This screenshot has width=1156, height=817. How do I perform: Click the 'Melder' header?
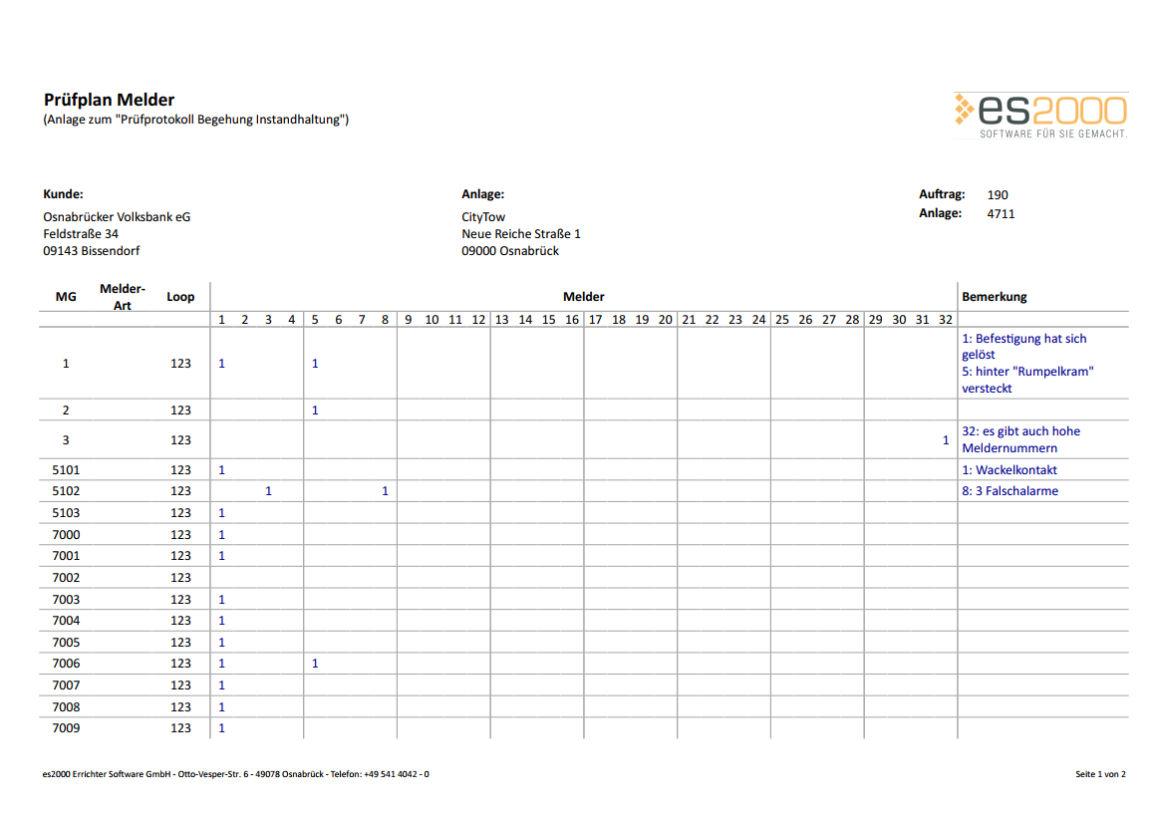pos(584,297)
